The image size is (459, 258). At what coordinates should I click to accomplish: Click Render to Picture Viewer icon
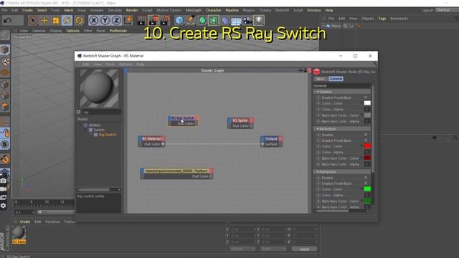coord(153,21)
